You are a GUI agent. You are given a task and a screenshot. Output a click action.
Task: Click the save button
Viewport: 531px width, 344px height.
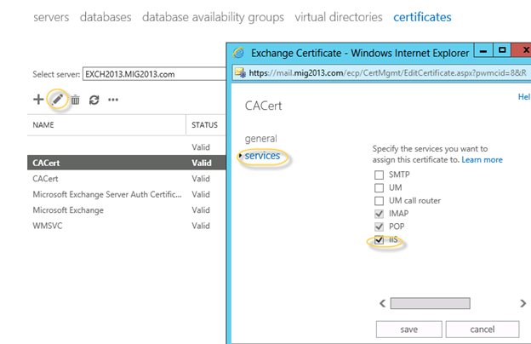point(408,330)
